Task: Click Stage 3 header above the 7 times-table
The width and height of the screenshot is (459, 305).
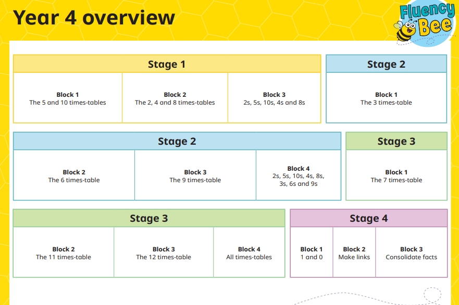Action: pos(396,141)
